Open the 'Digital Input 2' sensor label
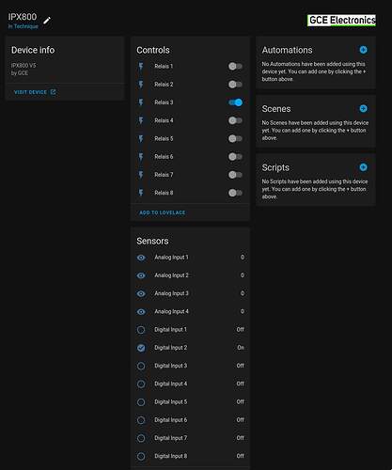The width and height of the screenshot is (392, 470). pos(171,348)
